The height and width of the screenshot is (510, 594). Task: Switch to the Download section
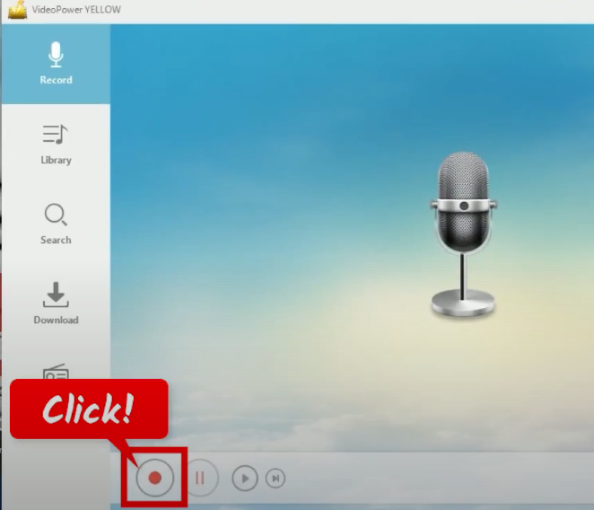(56, 303)
